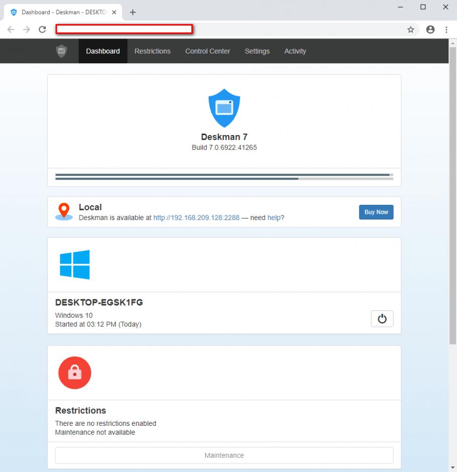Click the help link
Image resolution: width=457 pixels, height=472 pixels.
274,217
